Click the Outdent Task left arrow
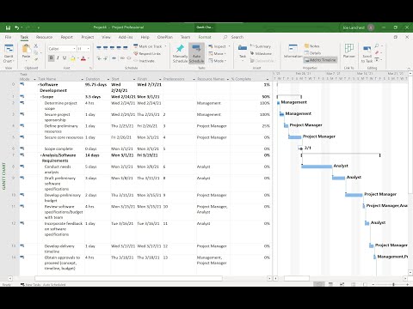 (x=99, y=58)
